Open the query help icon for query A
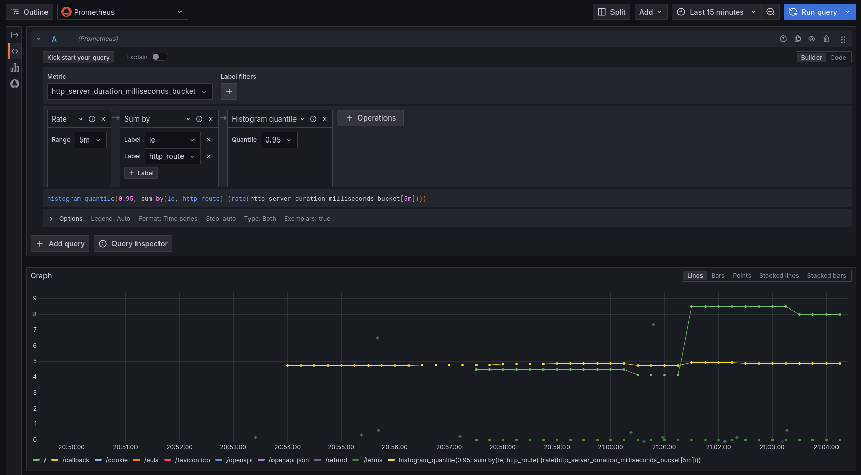Screen dimensions: 861x475 [x=783, y=39]
